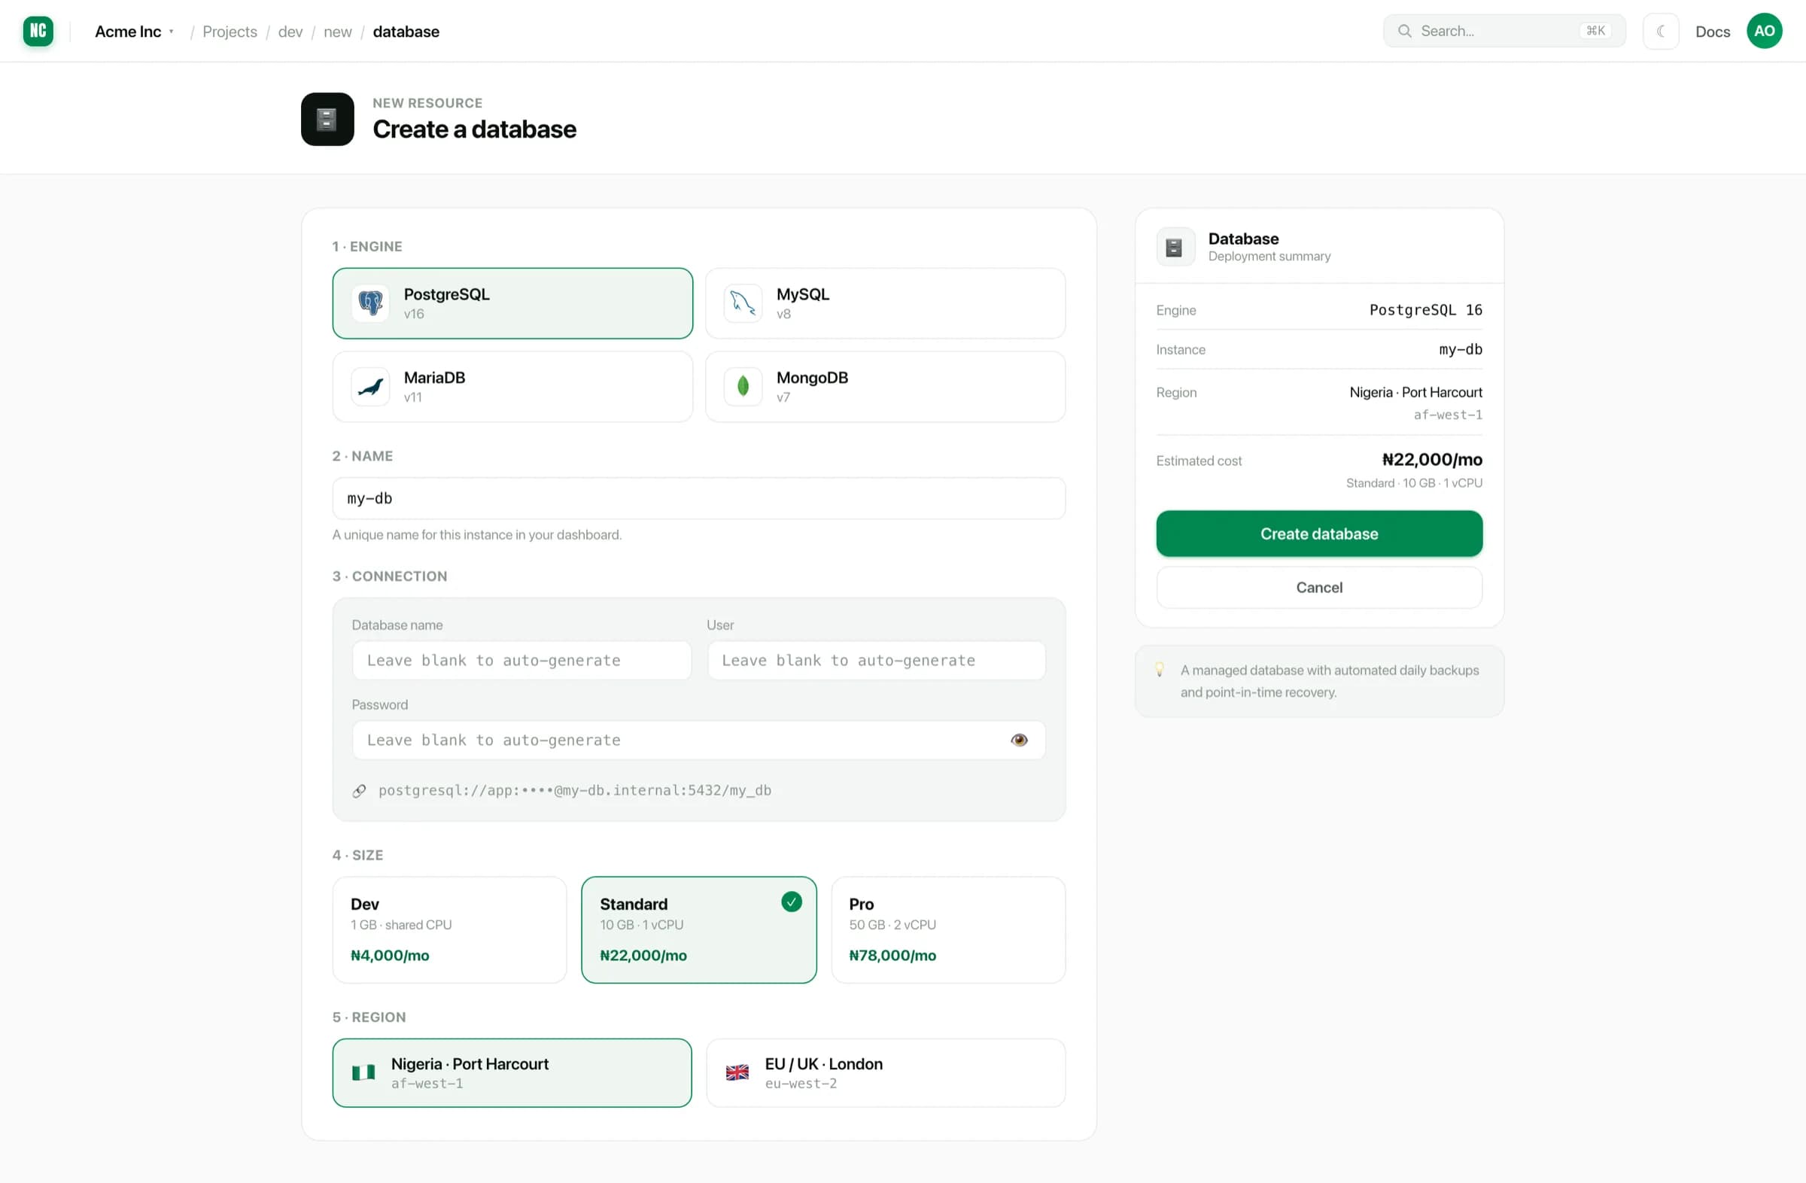Screen dimensions: 1806x1183
Task: Click the database breadcrumb item
Action: pyautogui.click(x=406, y=31)
